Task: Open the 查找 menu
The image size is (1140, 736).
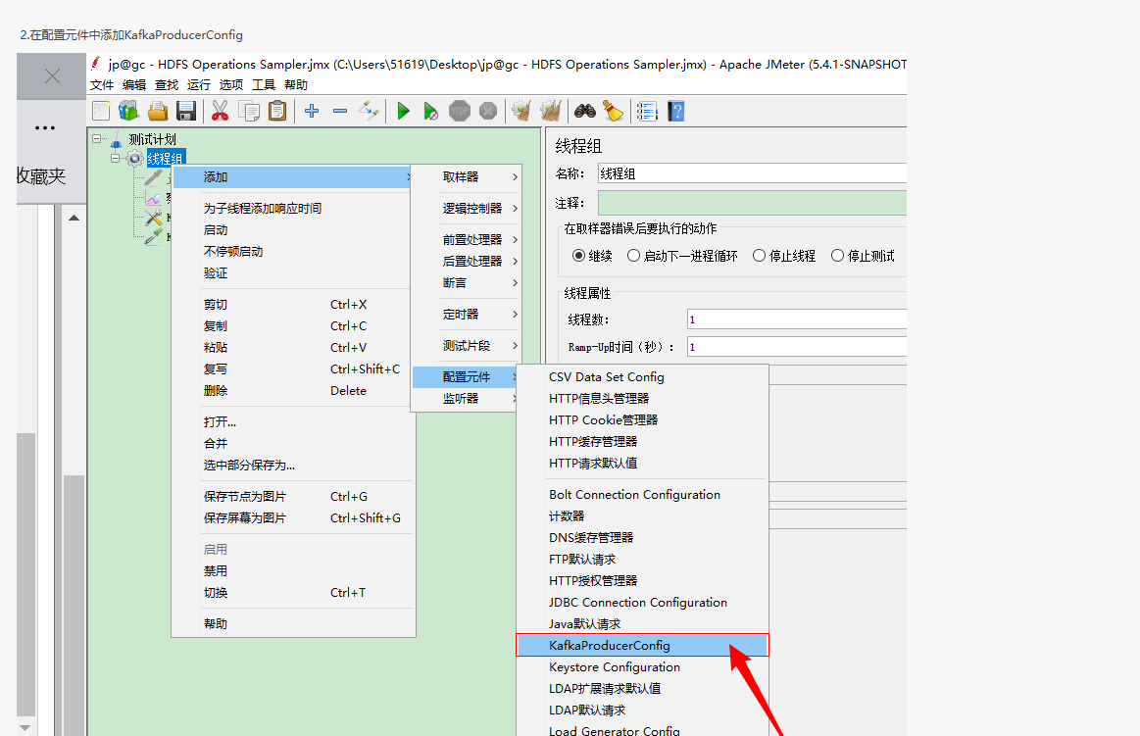Action: point(167,85)
